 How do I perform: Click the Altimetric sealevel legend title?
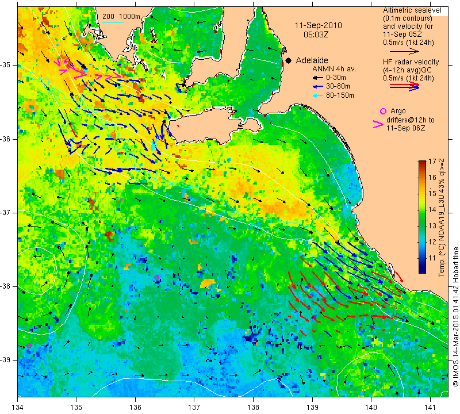tap(412, 10)
